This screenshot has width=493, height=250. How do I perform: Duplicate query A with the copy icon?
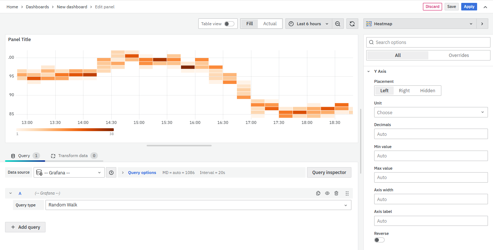coord(318,193)
